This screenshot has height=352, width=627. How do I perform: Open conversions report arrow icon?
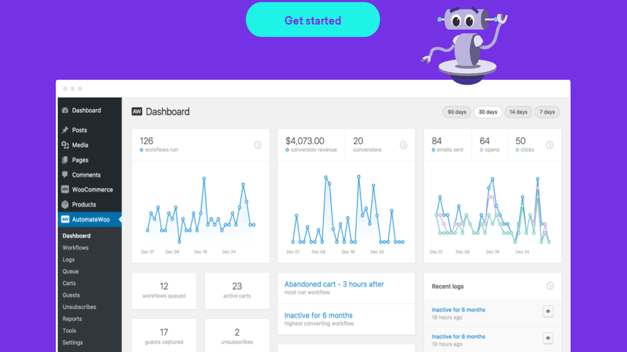pyautogui.click(x=403, y=145)
